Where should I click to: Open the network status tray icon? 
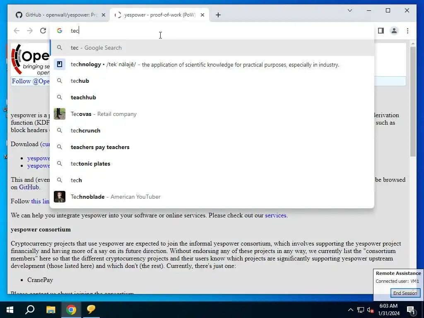click(361, 310)
